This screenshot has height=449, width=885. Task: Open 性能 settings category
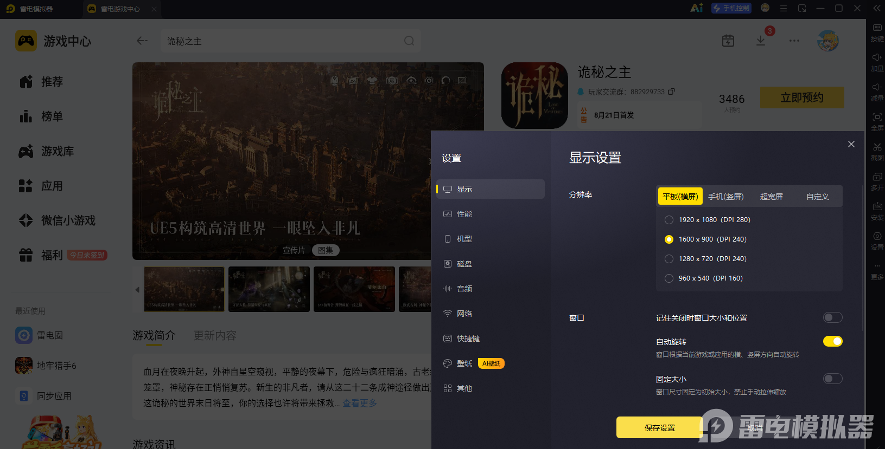[x=491, y=214]
